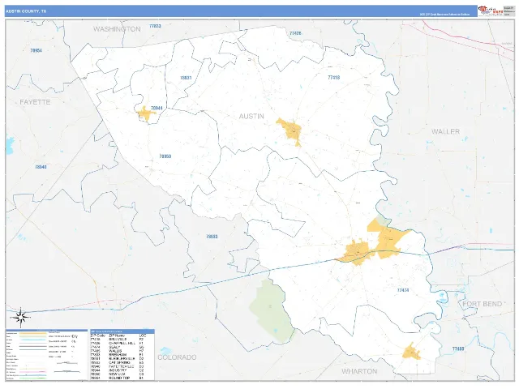Viewport: 519px width, 389px height.
Task: Click the green legend line swatch at bottom
Action: (x=33, y=378)
